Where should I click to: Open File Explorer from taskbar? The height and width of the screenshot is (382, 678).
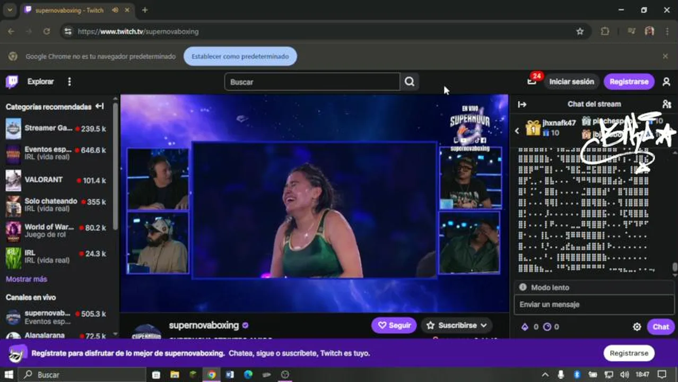(175, 375)
